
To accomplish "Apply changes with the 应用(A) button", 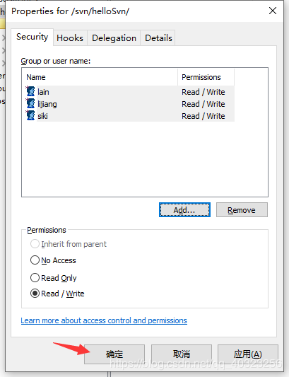I will click(248, 354).
